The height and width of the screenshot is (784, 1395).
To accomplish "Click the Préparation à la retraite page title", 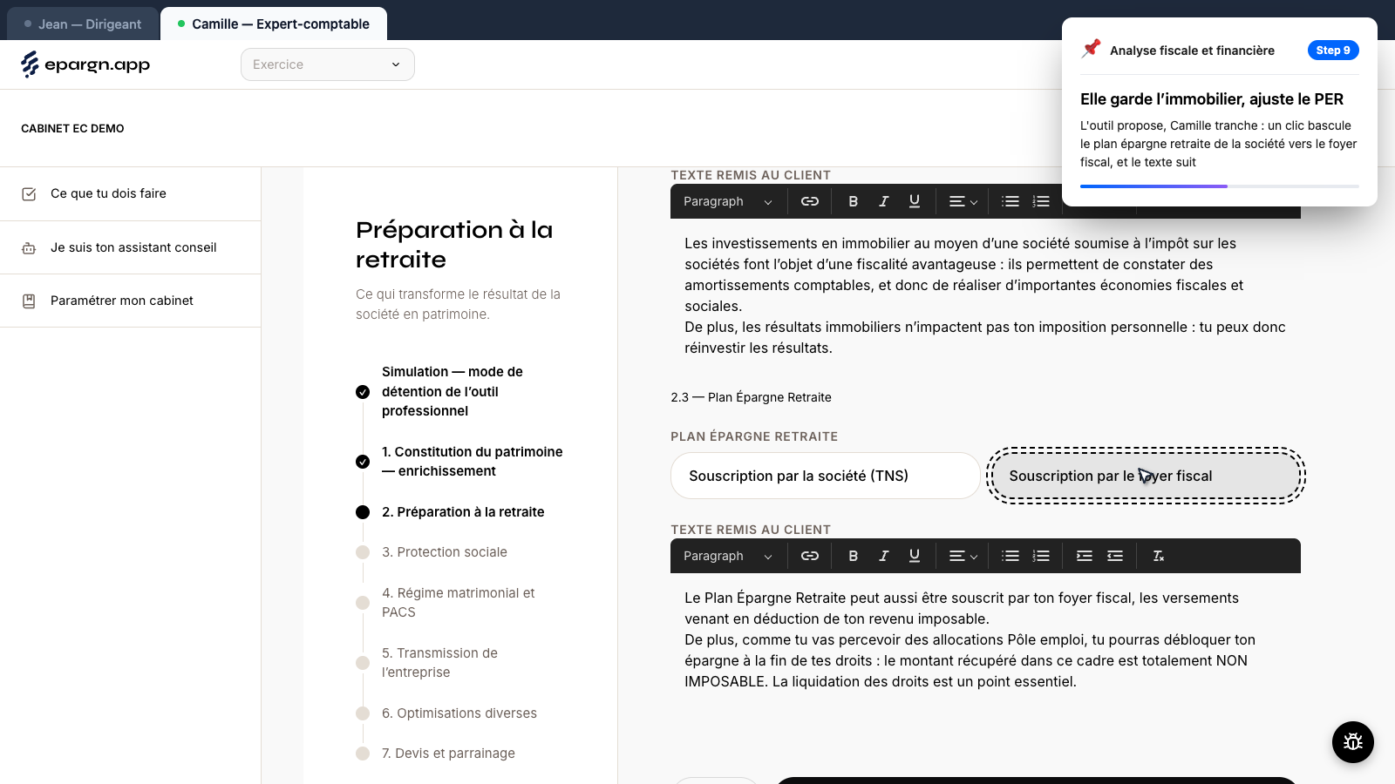I will pyautogui.click(x=454, y=245).
